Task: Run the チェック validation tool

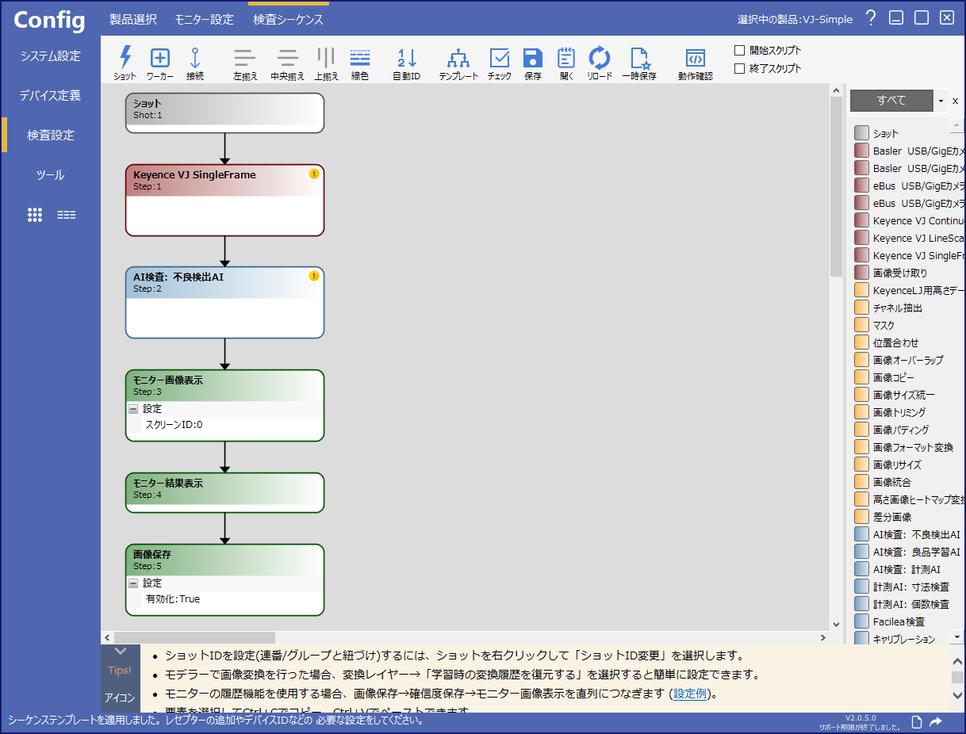Action: [499, 58]
